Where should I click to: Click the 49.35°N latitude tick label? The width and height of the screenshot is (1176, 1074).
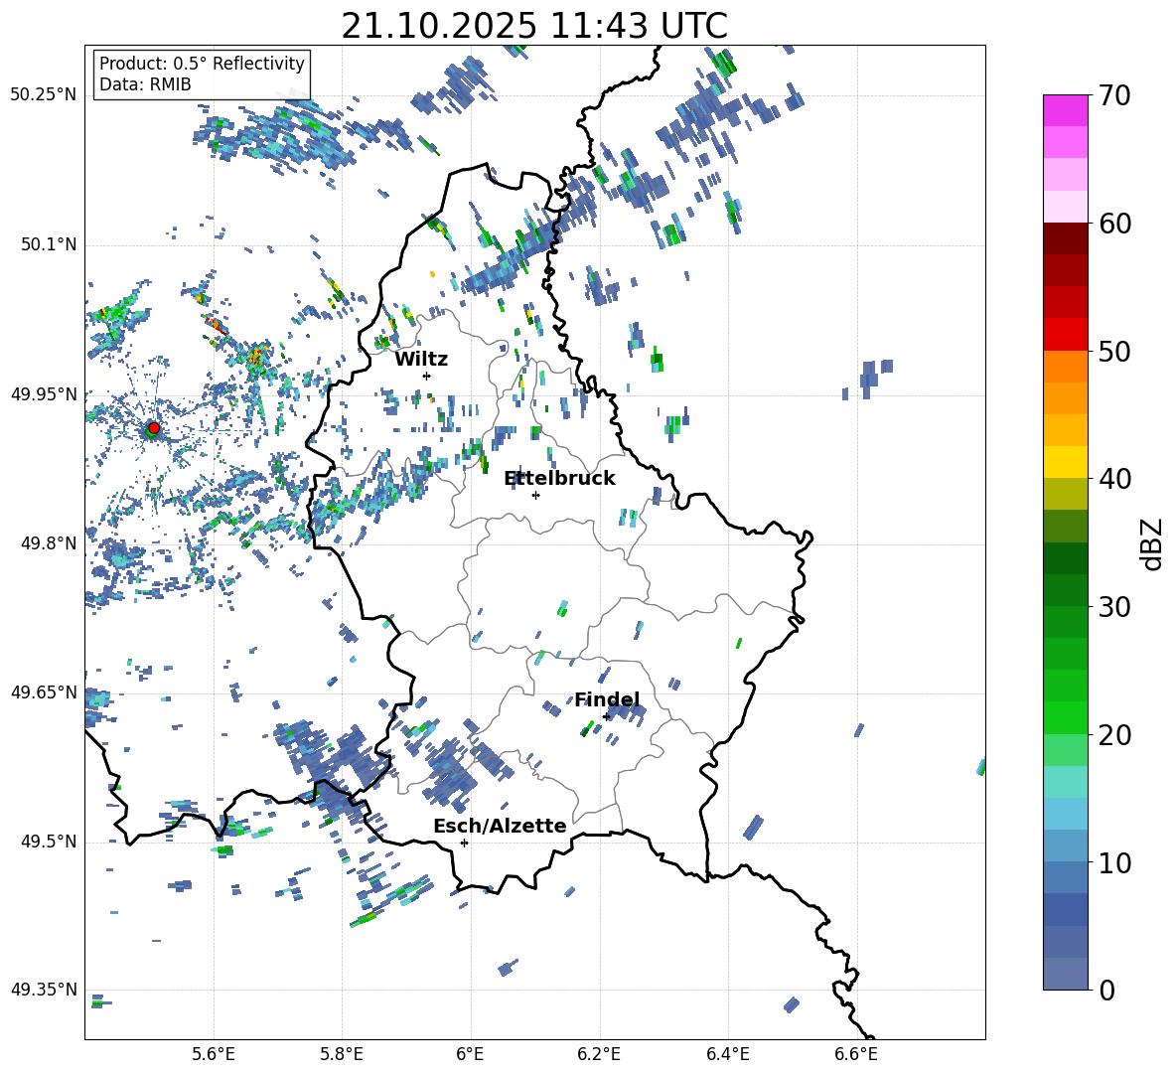pyautogui.click(x=43, y=990)
